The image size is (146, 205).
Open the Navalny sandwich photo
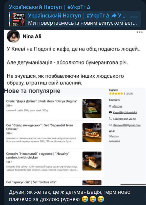[92, 161]
